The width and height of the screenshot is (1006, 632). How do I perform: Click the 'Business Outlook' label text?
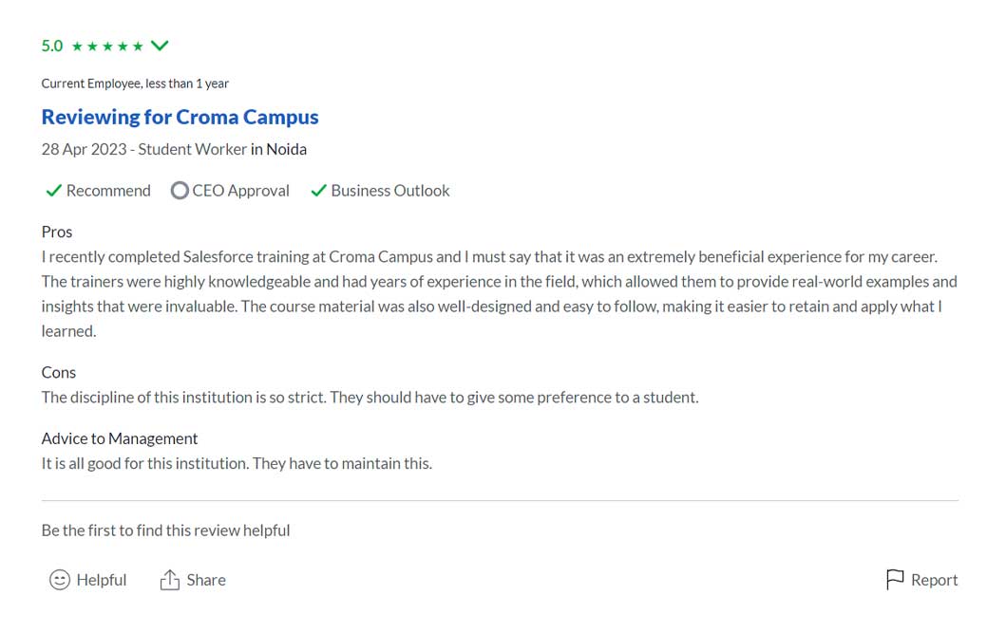click(x=389, y=191)
